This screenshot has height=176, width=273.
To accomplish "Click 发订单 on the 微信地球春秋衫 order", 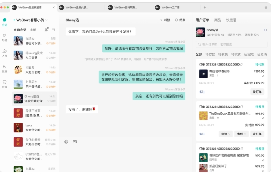I will point(257,92).
